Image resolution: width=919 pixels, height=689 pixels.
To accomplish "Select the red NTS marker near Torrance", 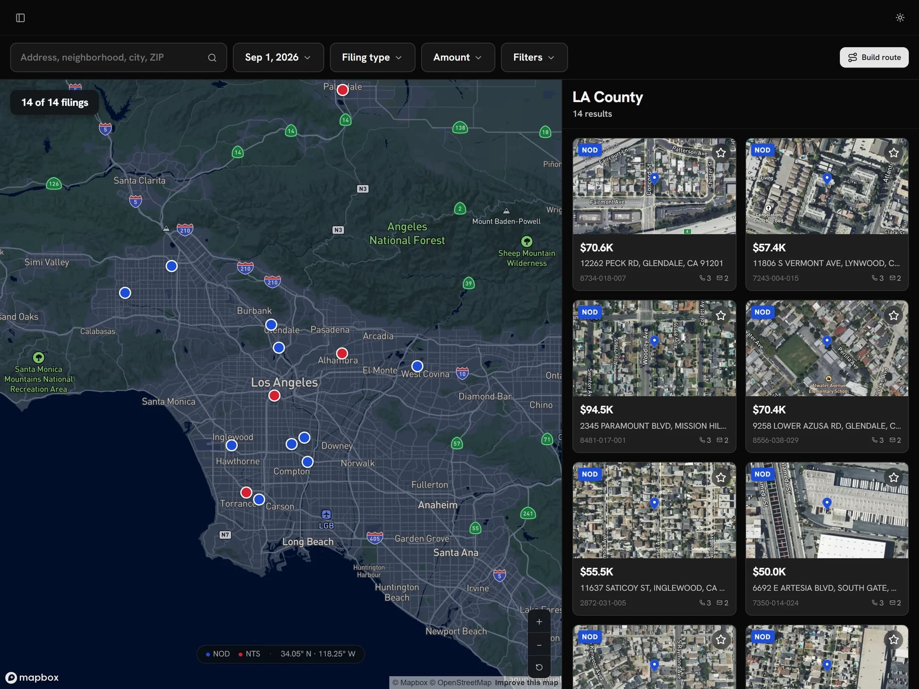I will point(246,492).
